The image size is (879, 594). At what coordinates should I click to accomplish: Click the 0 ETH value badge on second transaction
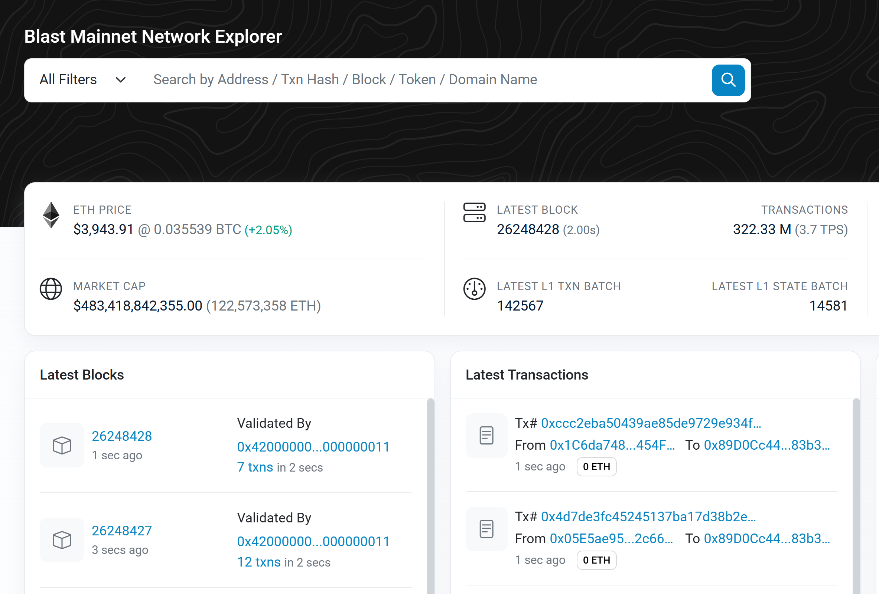coord(596,560)
